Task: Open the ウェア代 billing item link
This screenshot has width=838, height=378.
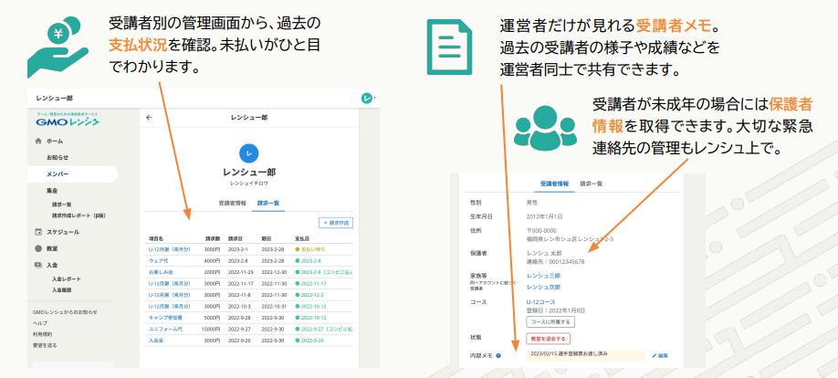Action: pos(159,260)
